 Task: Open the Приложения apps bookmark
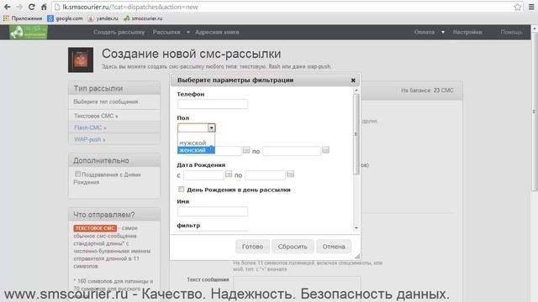click(23, 18)
